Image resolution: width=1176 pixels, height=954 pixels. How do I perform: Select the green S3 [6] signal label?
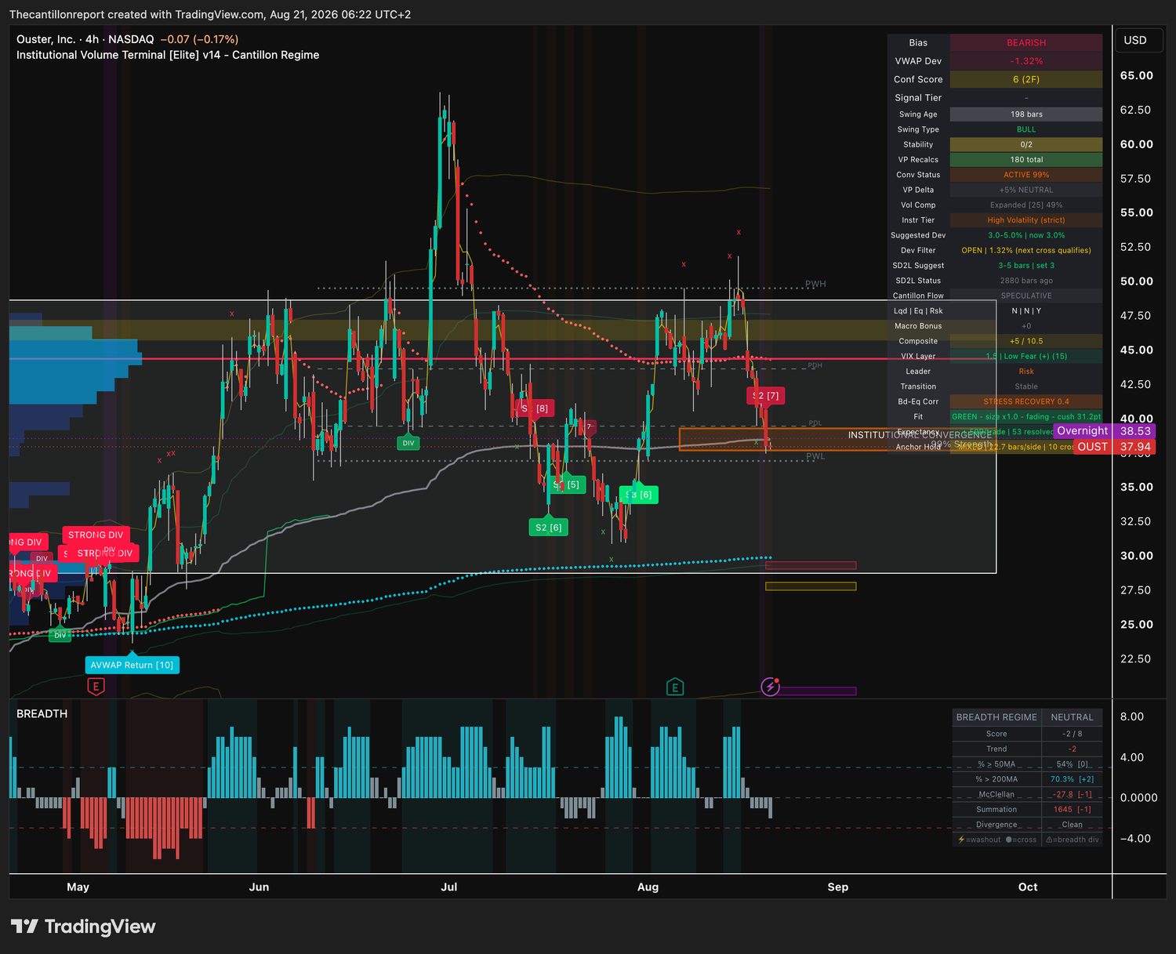[x=639, y=495]
